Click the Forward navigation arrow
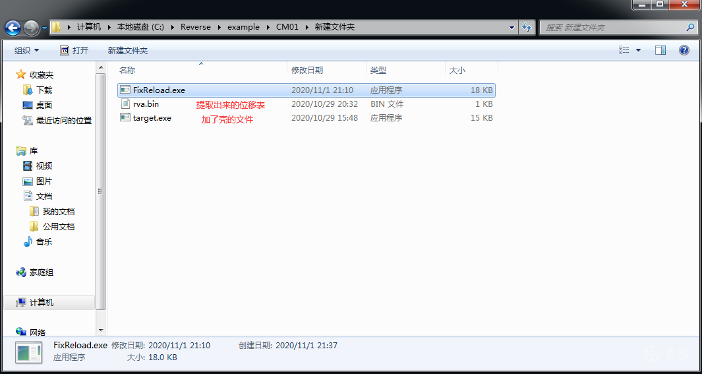 tap(32, 28)
